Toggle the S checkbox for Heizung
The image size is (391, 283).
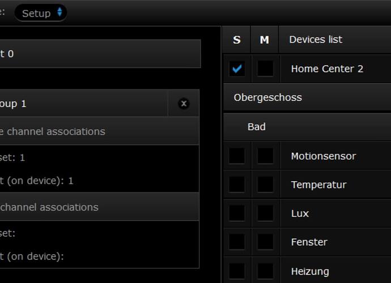coord(237,271)
